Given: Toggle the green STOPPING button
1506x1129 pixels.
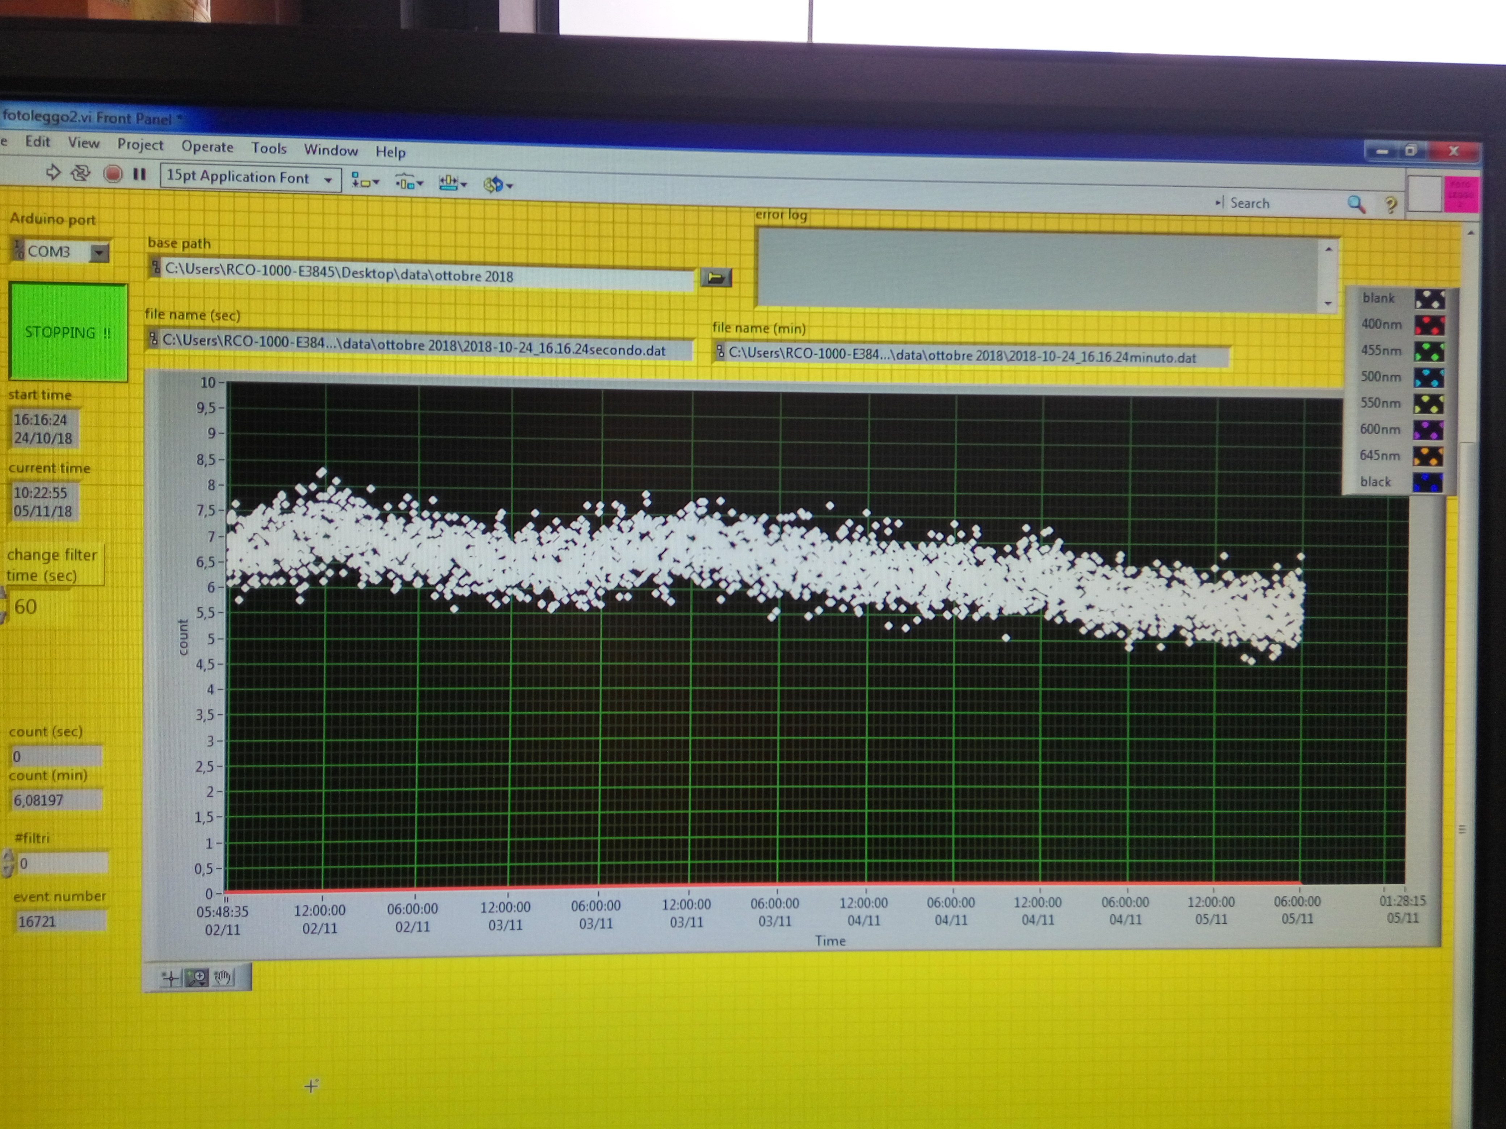Looking at the screenshot, I should point(68,332).
